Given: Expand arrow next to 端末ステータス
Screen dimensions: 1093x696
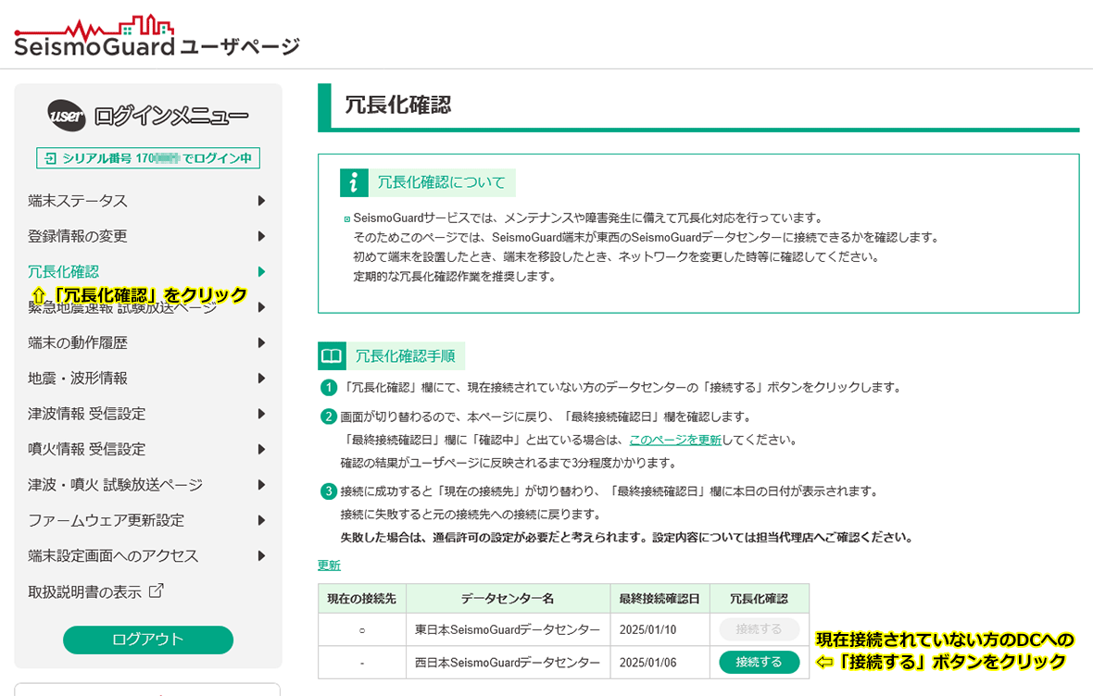Looking at the screenshot, I should pos(261,201).
